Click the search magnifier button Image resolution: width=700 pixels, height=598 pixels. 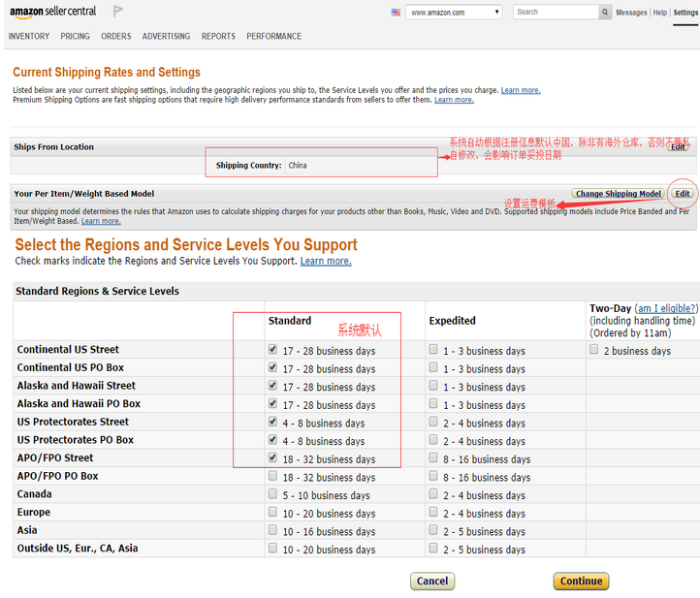[604, 12]
